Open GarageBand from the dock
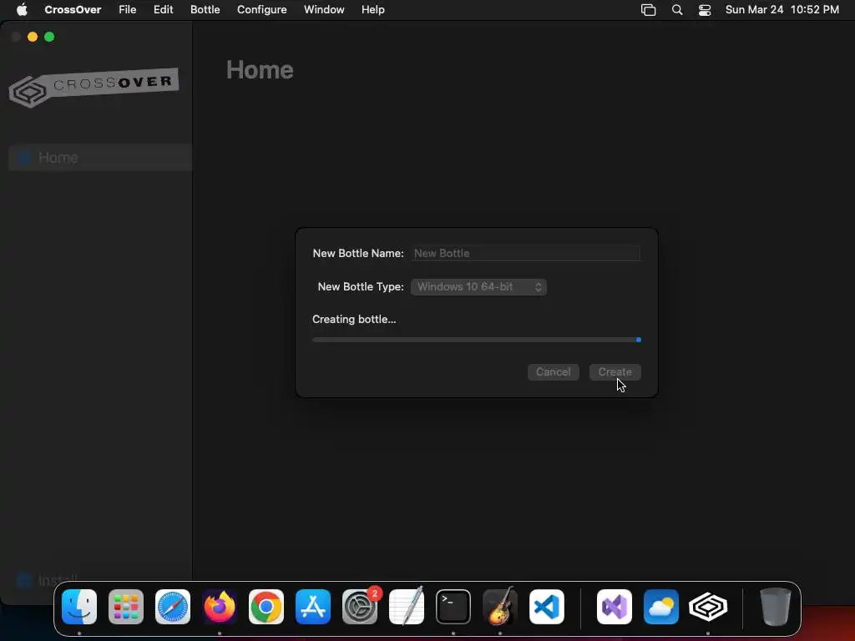 click(x=500, y=607)
